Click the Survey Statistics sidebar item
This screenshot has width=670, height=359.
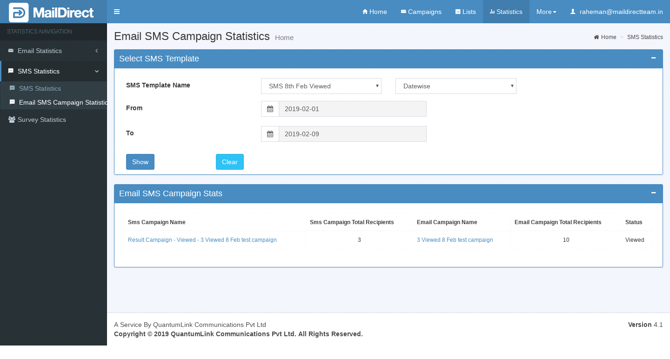coord(42,120)
